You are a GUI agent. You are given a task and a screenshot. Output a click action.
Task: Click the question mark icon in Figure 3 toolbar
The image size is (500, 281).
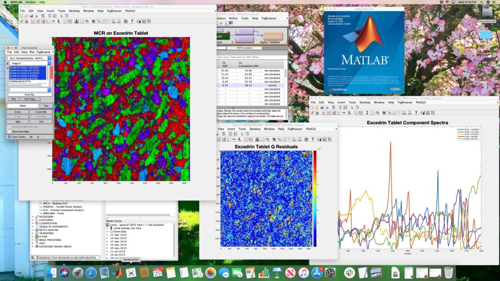click(416, 113)
